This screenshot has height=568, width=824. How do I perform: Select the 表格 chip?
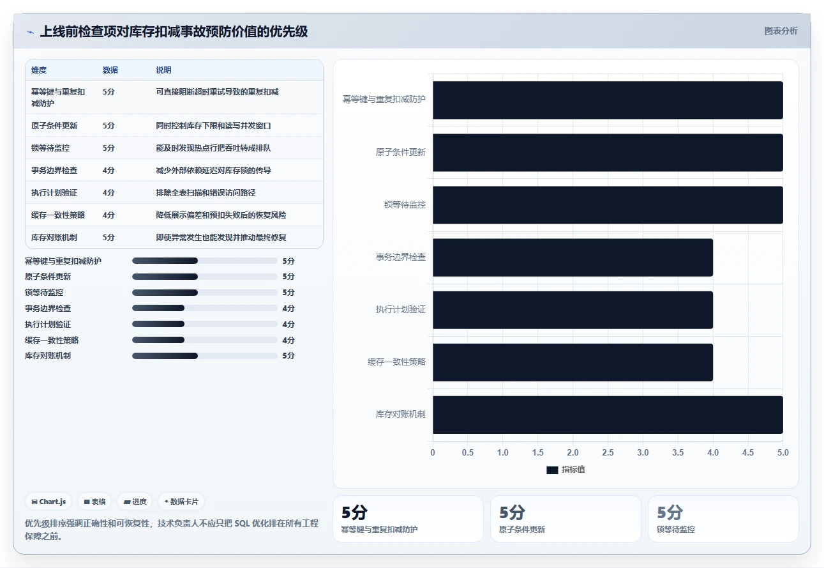point(94,502)
